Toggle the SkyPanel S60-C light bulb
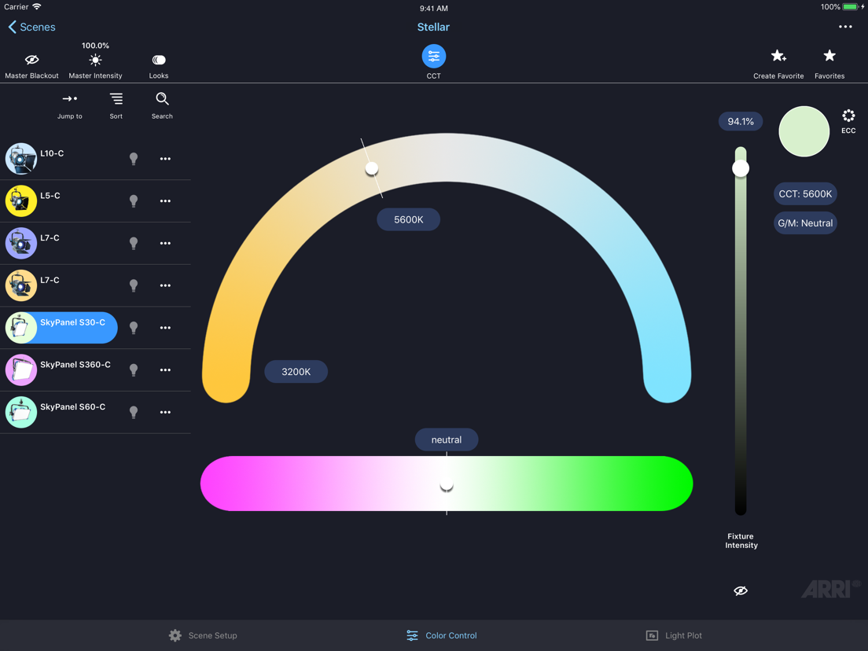 pyautogui.click(x=134, y=413)
